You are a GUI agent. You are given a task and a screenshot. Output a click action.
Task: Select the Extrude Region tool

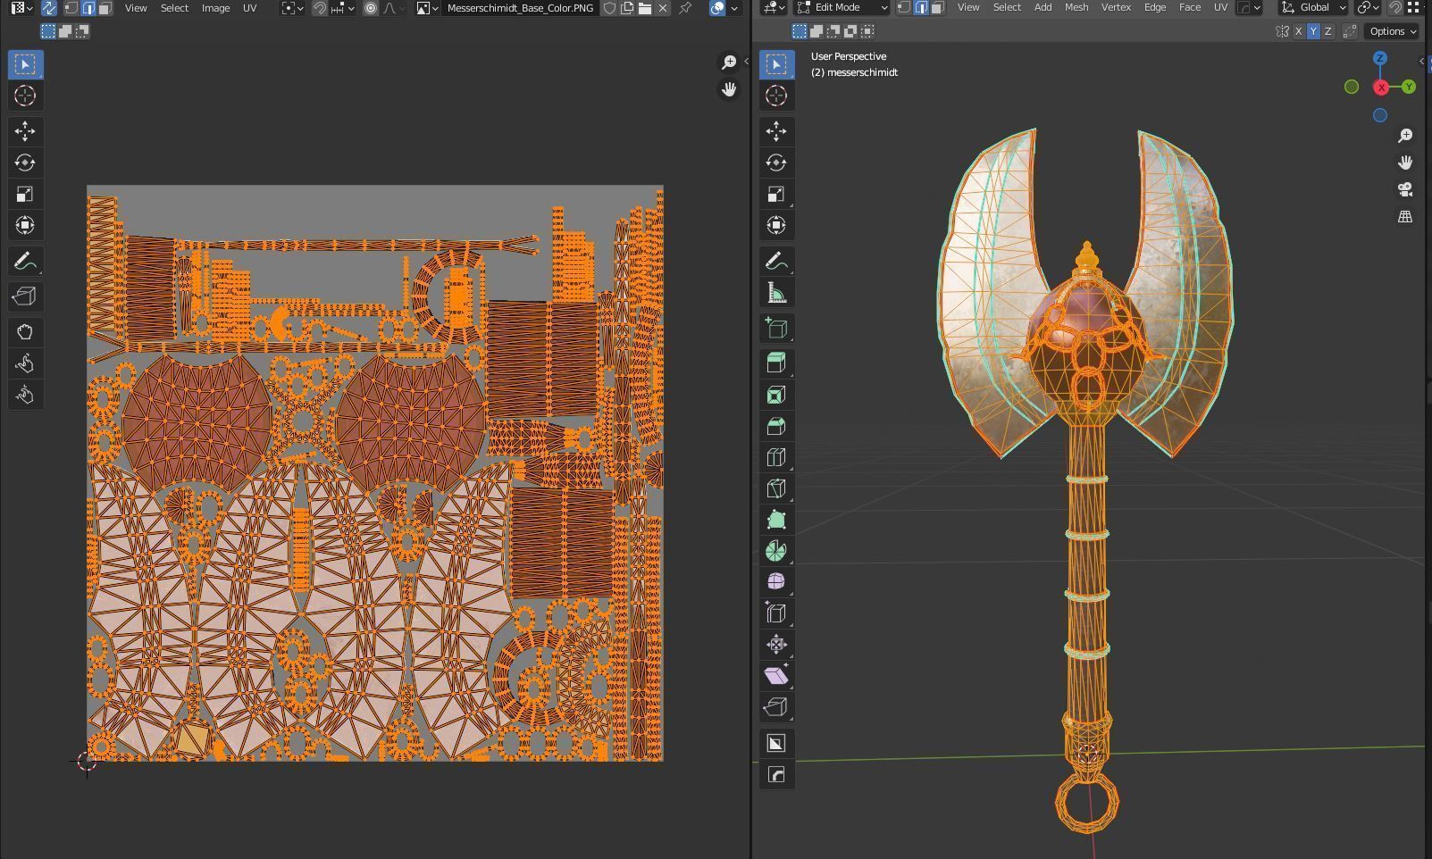(775, 363)
